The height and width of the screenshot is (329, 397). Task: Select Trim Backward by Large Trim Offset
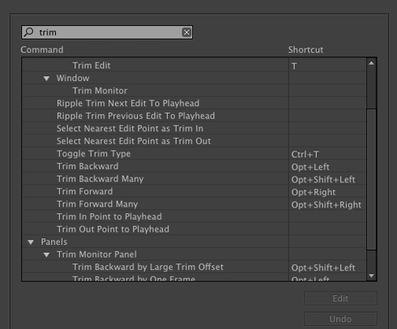[x=148, y=267]
